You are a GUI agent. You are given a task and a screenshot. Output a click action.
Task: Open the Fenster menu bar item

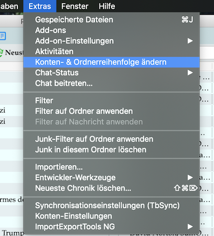[x=75, y=6]
